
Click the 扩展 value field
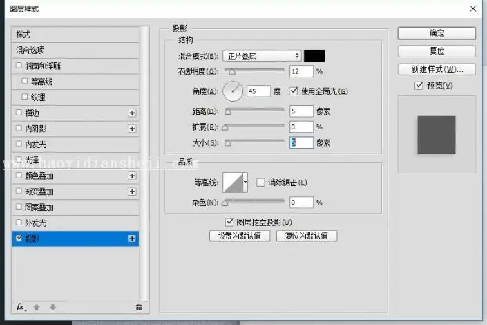[x=301, y=127]
